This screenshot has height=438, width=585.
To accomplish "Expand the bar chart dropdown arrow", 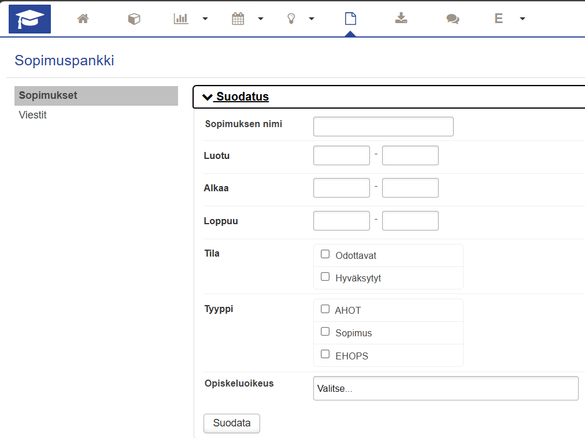I will (205, 18).
